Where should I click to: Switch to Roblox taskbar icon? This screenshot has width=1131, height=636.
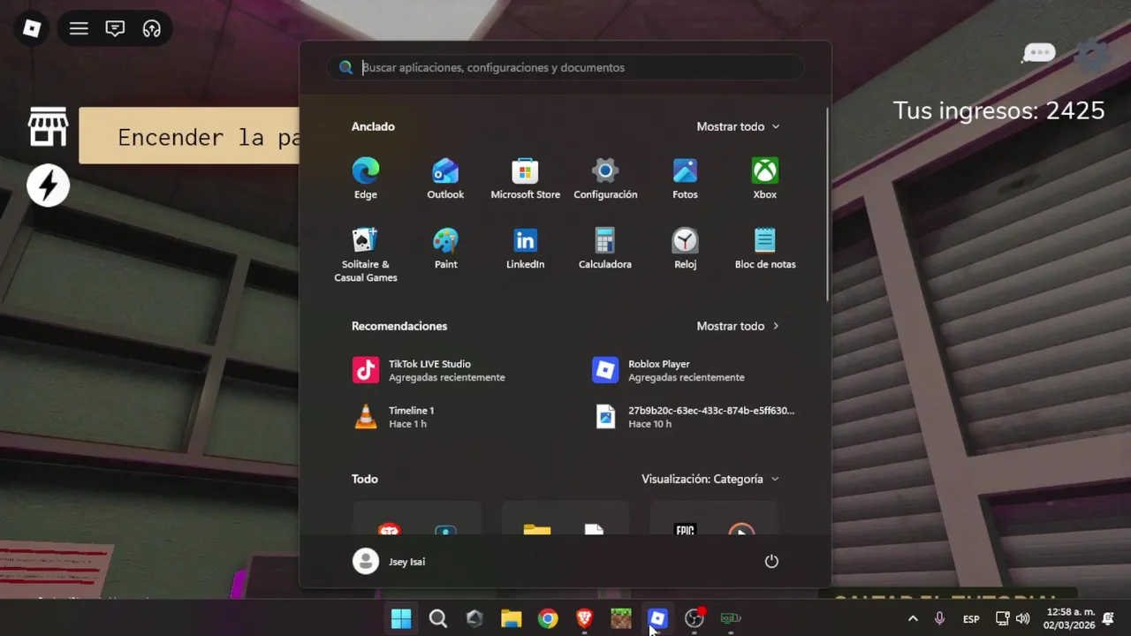click(657, 618)
